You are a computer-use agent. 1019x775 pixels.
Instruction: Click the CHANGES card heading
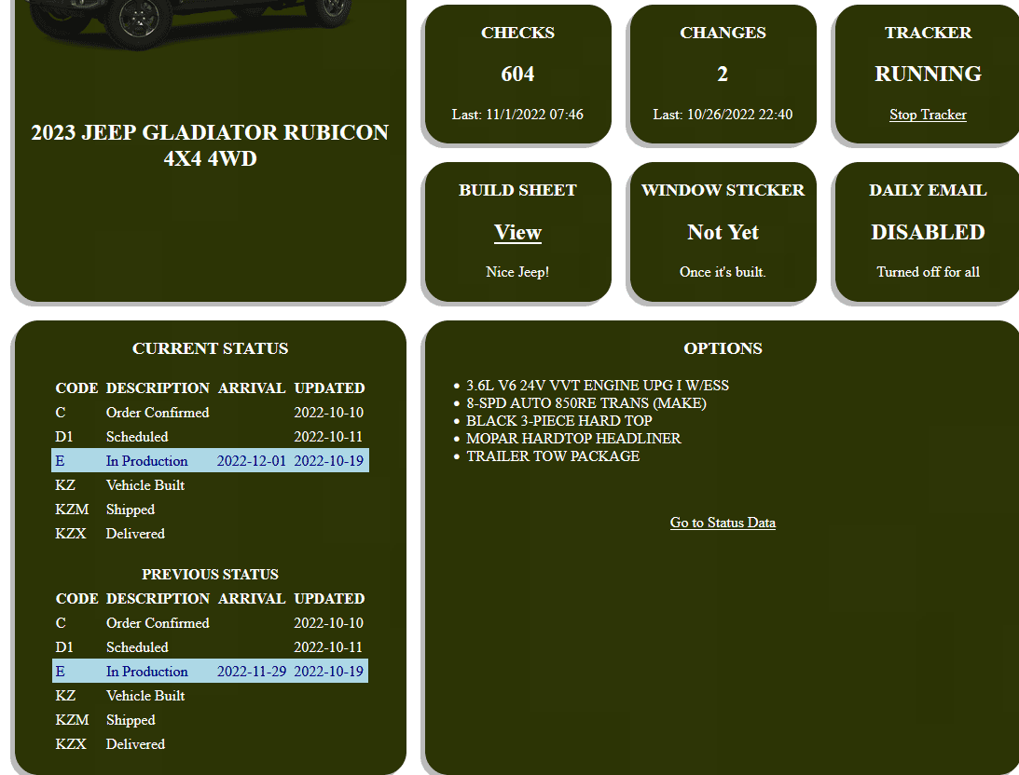(x=723, y=34)
